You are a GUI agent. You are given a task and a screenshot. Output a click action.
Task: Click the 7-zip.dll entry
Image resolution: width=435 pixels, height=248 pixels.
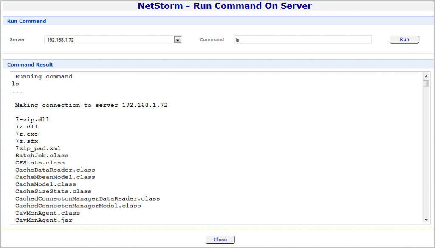click(x=32, y=120)
